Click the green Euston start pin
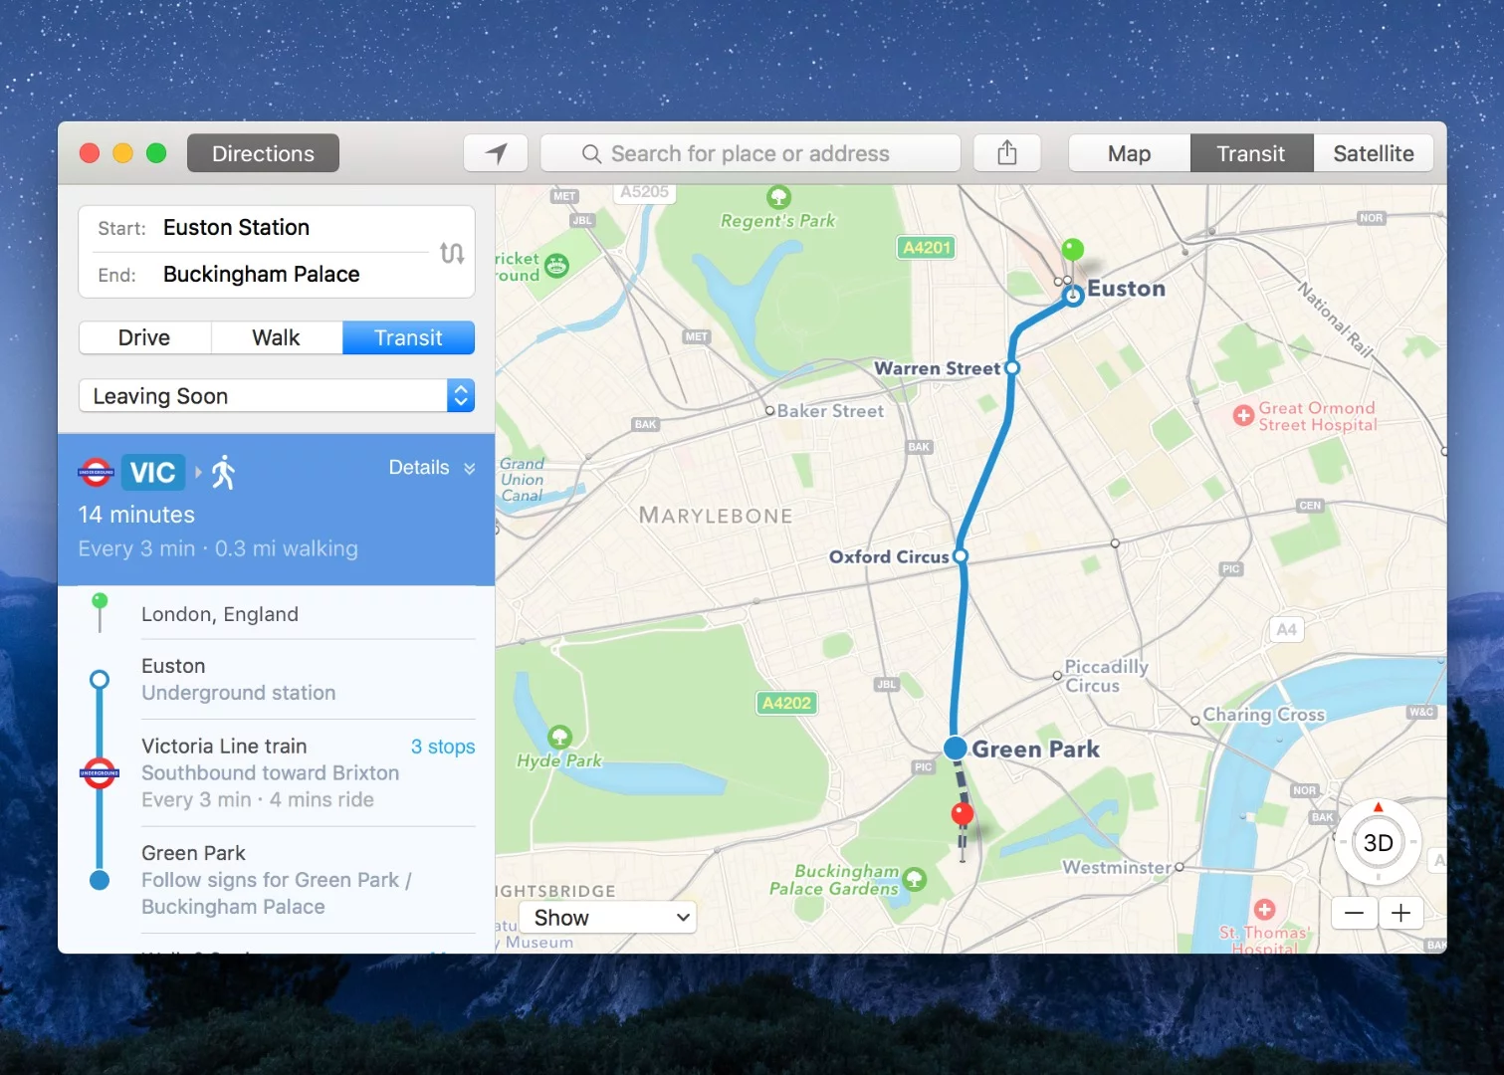This screenshot has width=1504, height=1075. click(x=1072, y=249)
